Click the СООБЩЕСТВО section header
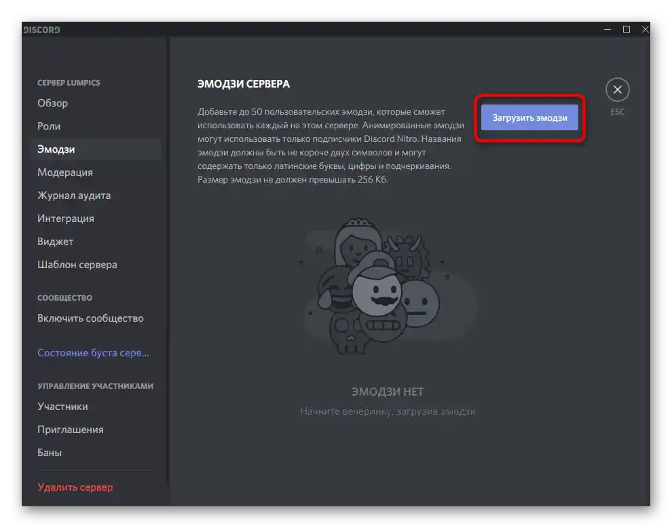The width and height of the screenshot is (672, 528). point(64,298)
